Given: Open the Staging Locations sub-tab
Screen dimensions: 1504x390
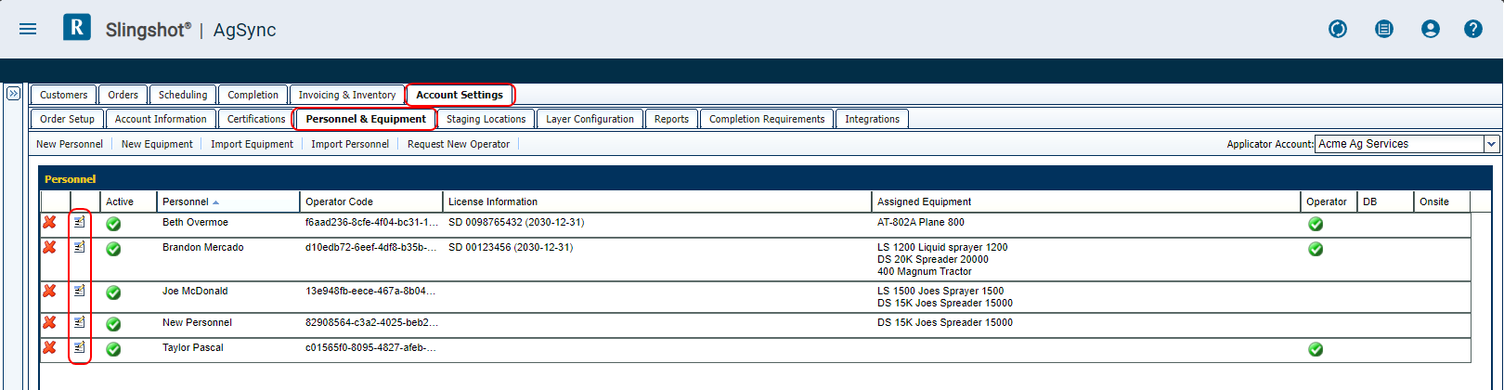Looking at the screenshot, I should (x=486, y=119).
